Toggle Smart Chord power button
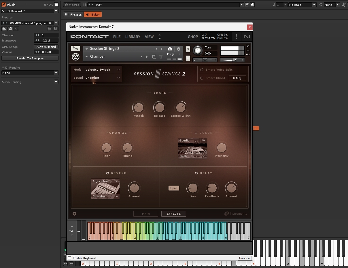The width and height of the screenshot is (348, 268). point(202,78)
